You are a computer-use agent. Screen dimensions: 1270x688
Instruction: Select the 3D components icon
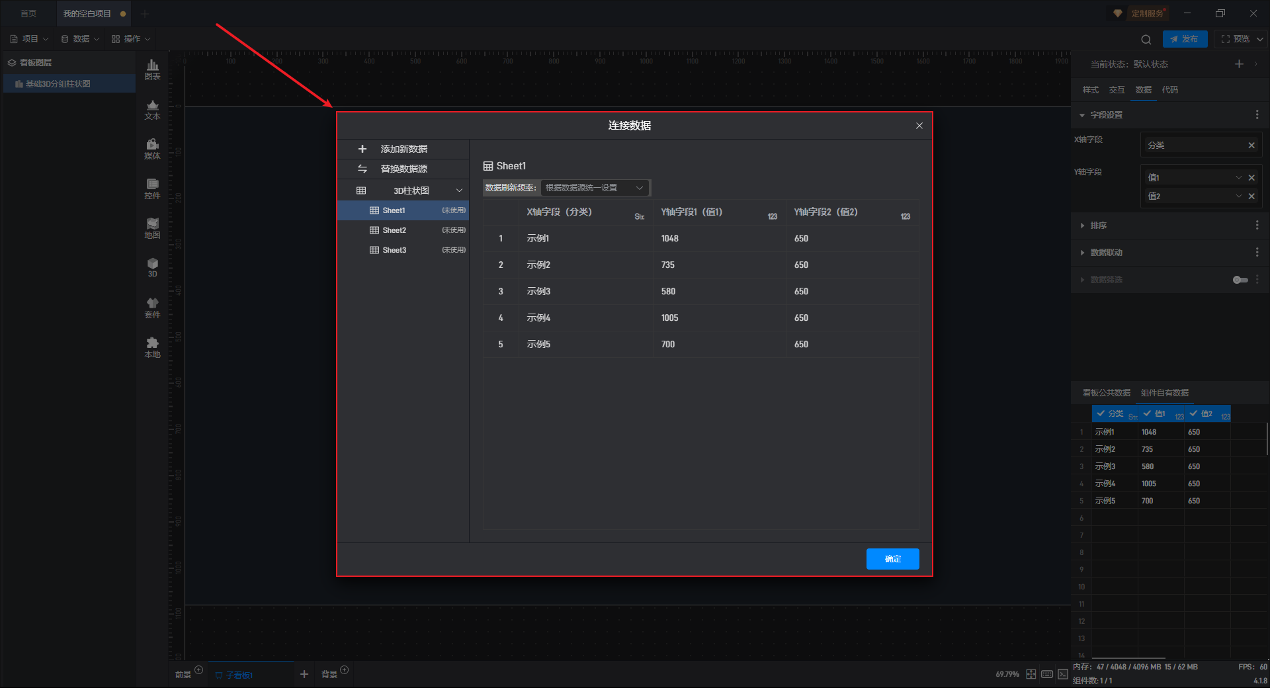click(152, 267)
